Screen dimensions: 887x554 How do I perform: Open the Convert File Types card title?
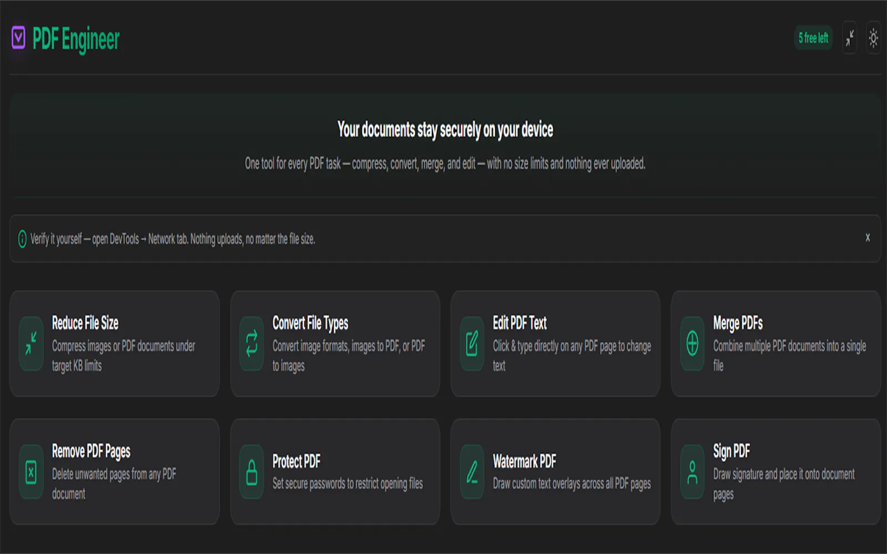[310, 324]
